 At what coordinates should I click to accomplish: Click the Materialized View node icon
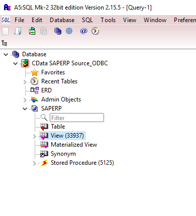click(x=44, y=145)
